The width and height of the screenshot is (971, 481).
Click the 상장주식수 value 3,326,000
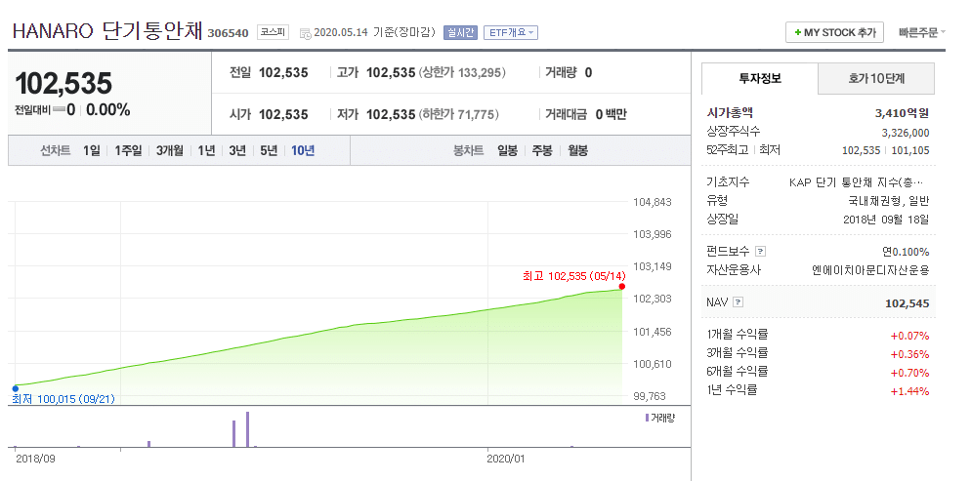coord(906,133)
